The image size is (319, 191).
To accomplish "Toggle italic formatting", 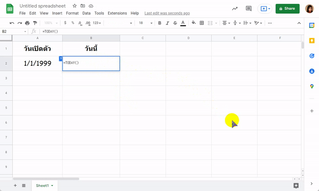I will (167, 23).
